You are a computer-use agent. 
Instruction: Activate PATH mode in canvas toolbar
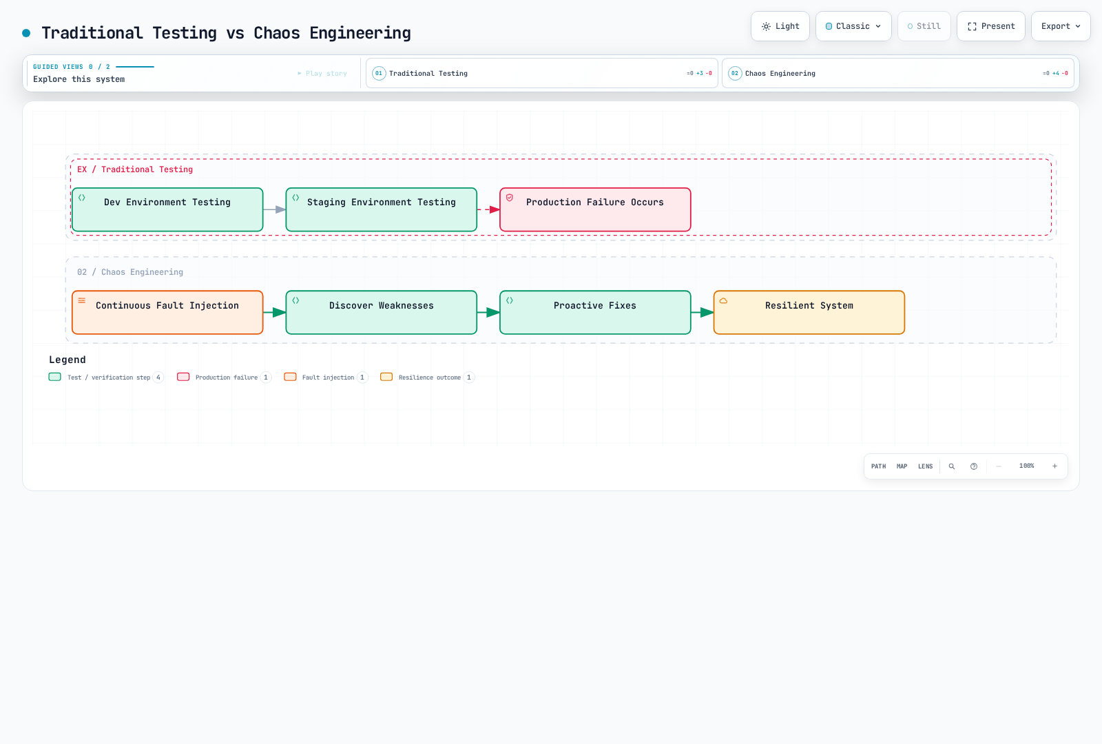pos(878,466)
